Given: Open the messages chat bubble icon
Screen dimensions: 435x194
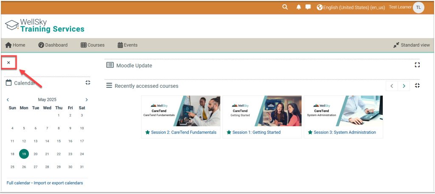Looking at the screenshot, I should (308, 7).
